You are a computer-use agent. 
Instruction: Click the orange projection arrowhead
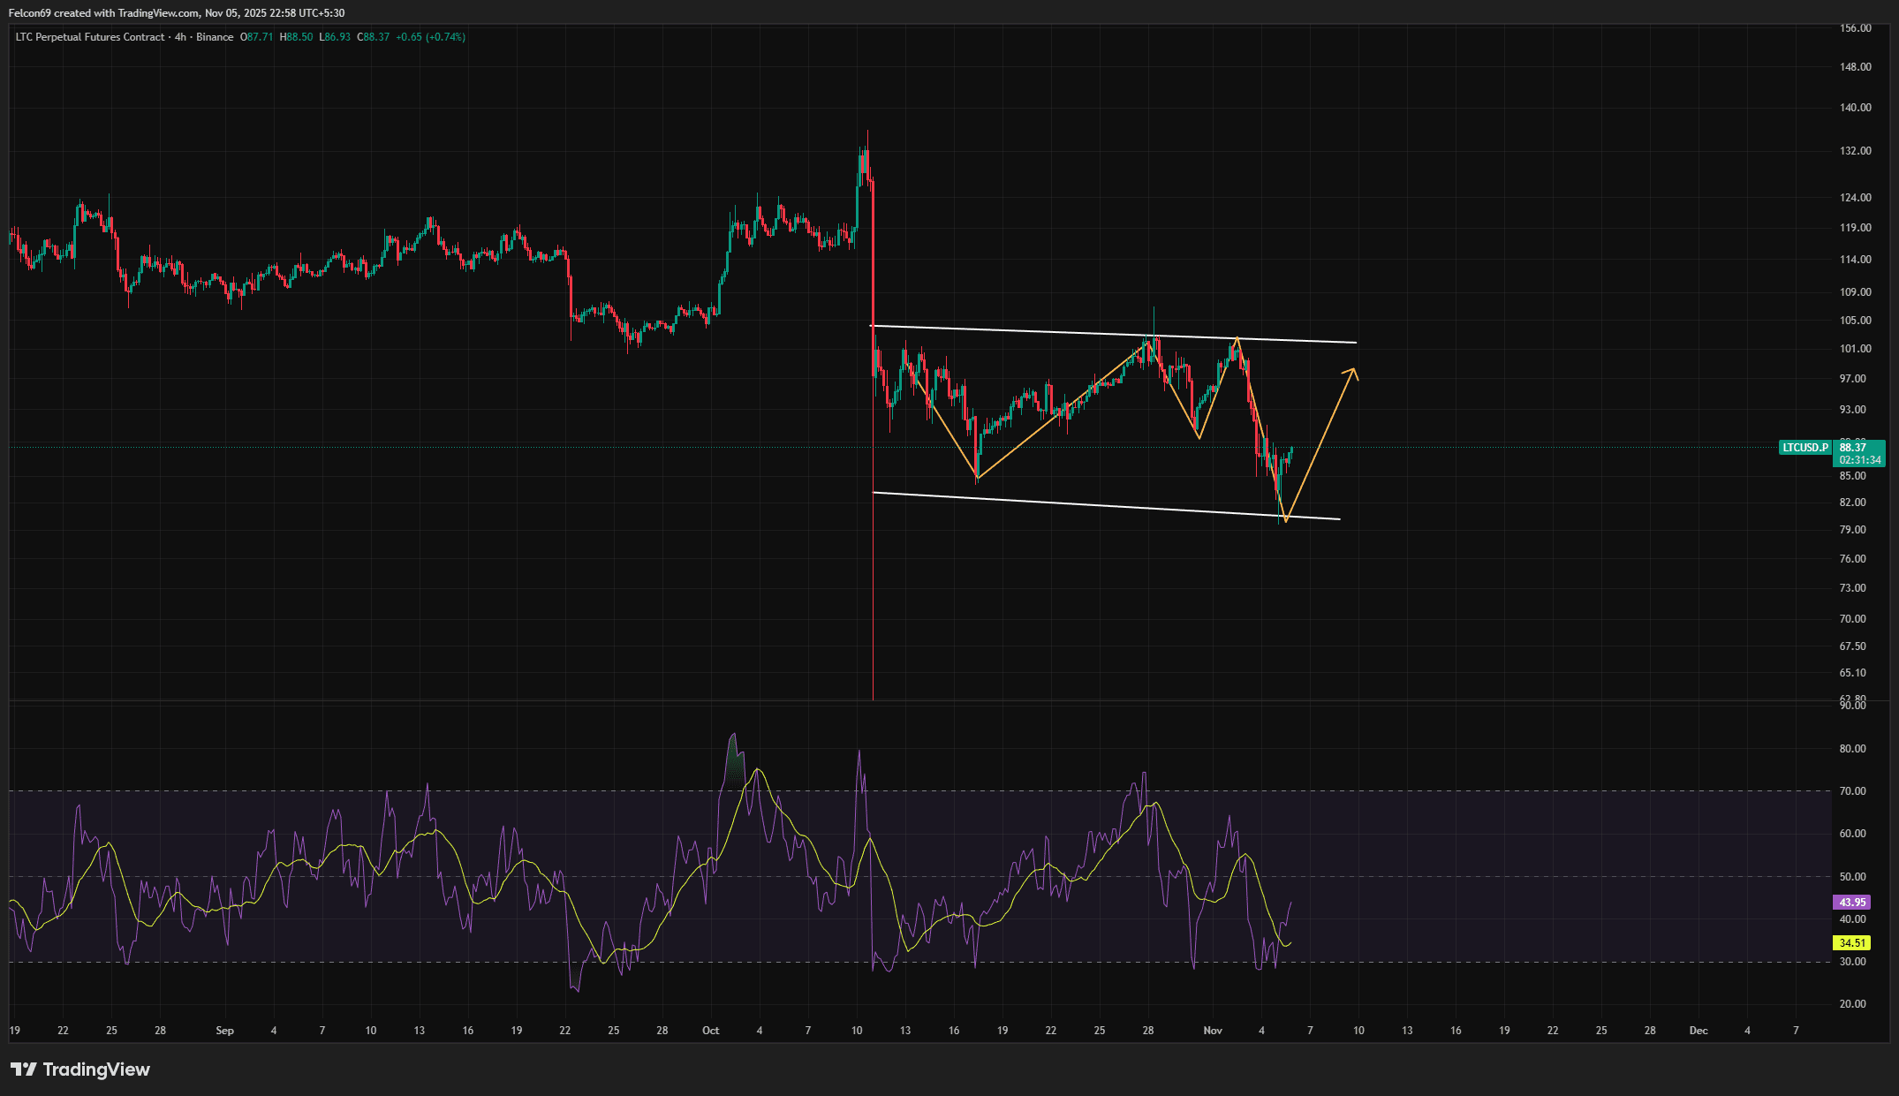[x=1351, y=373]
